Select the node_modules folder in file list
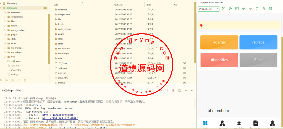This screenshot has height=129, width=283. [x=65, y=29]
